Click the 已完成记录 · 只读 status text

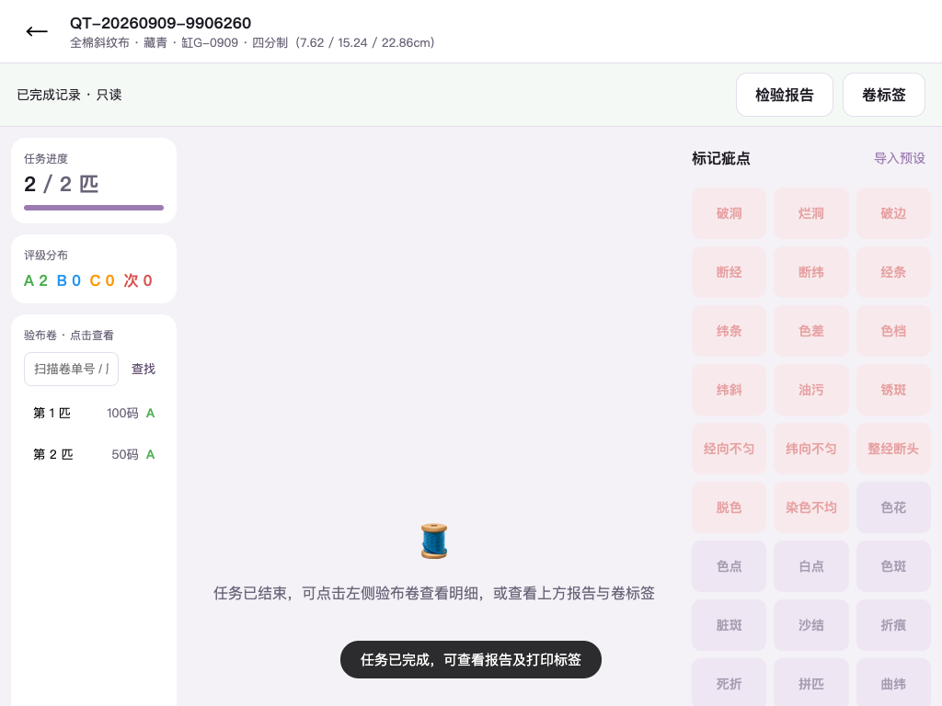click(x=69, y=95)
